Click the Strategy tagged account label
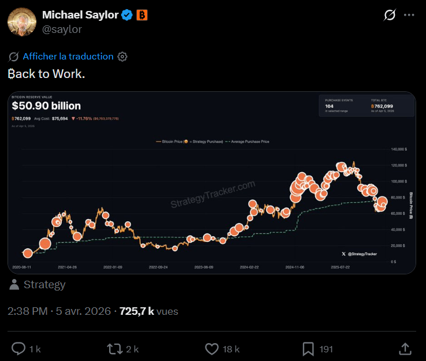426x361 pixels. (x=44, y=285)
